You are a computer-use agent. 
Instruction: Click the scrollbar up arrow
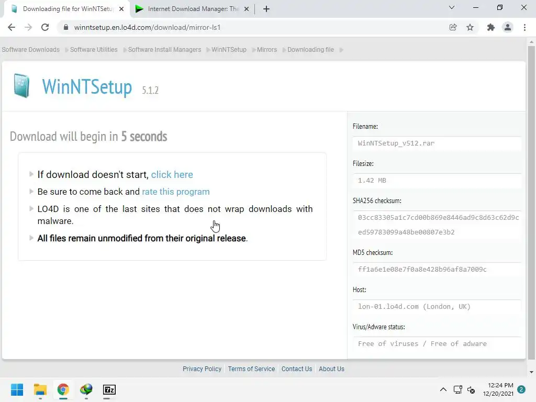coord(531,42)
